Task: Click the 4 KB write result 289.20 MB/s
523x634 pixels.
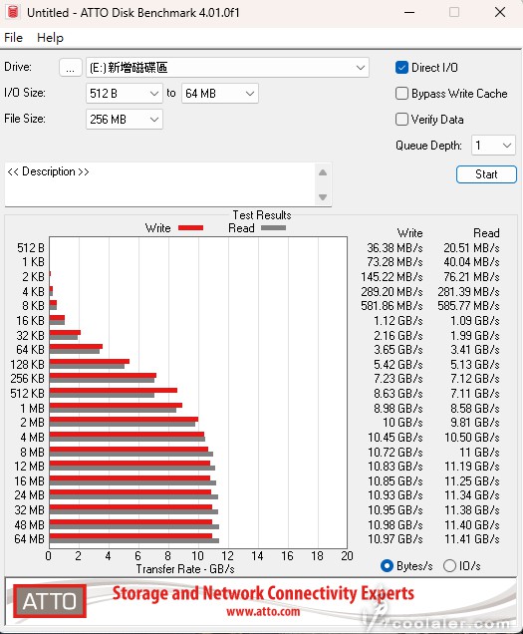Action: point(392,291)
